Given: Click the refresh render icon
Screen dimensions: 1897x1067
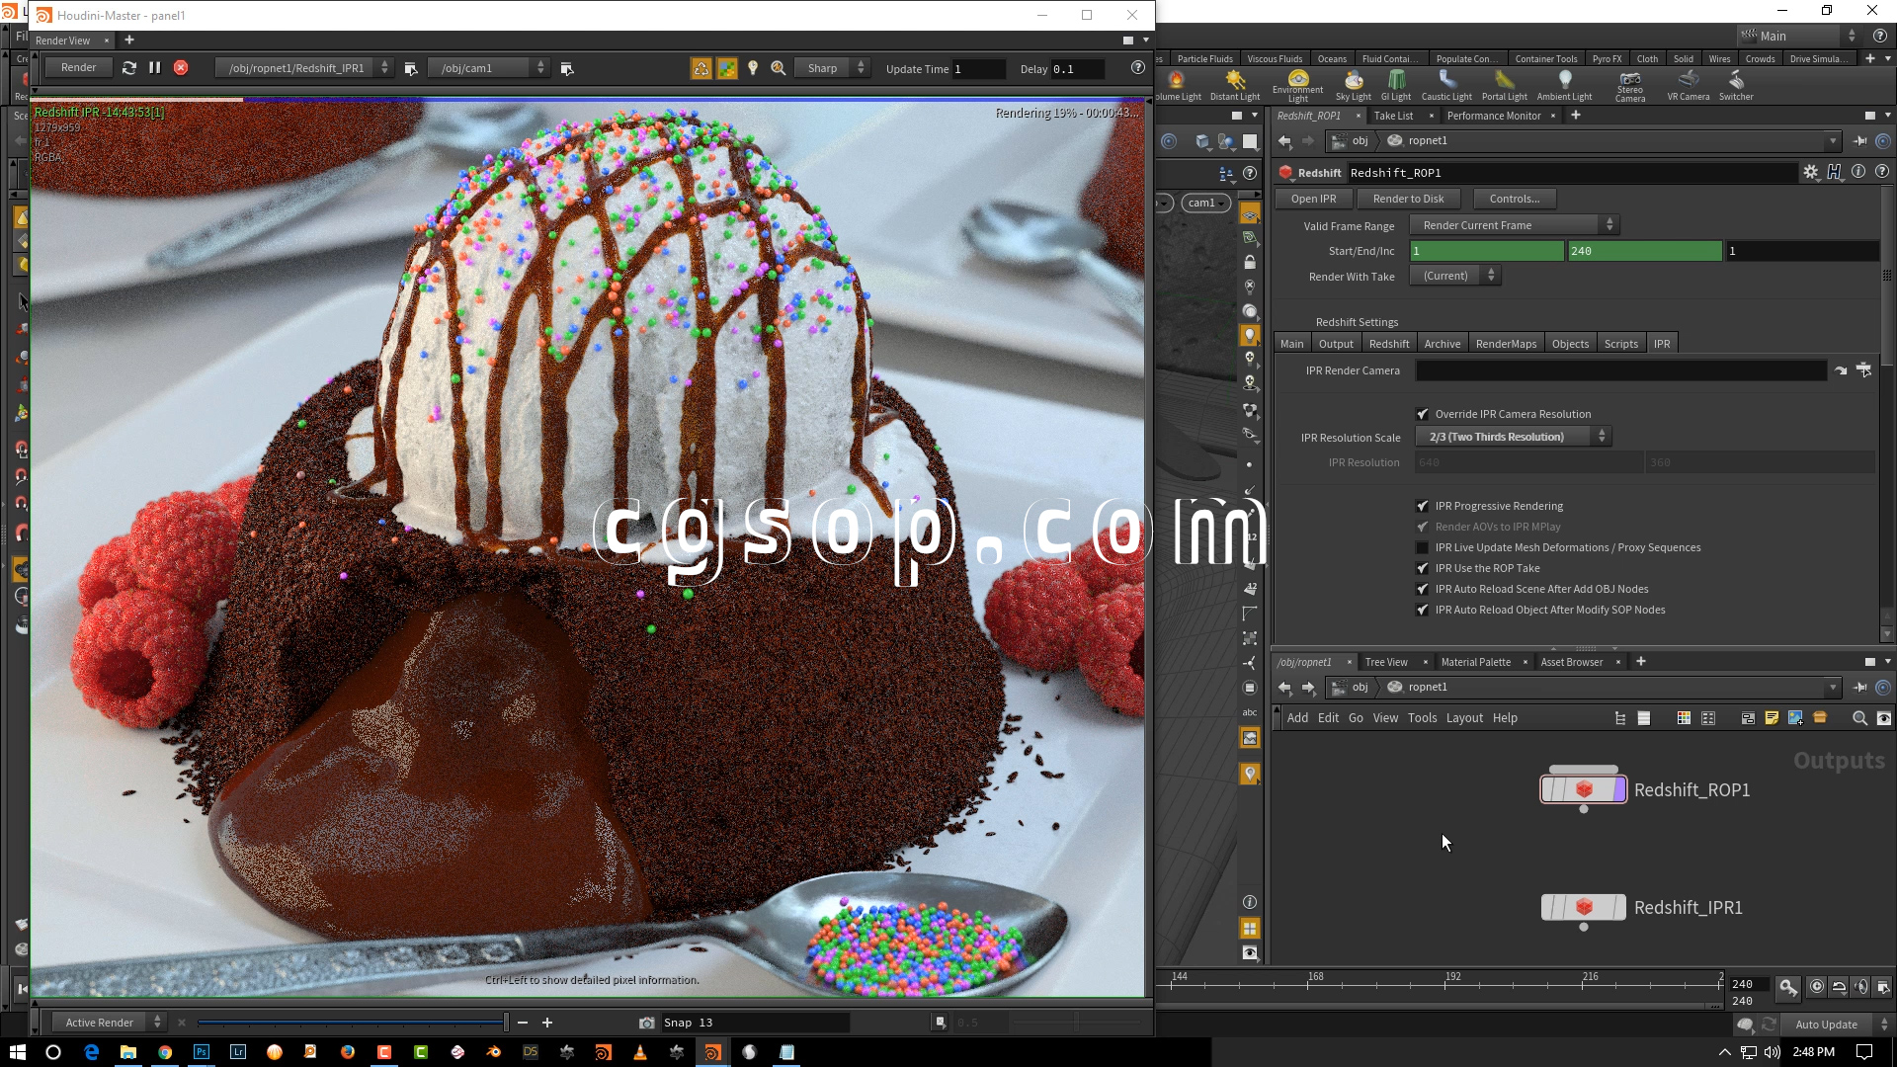Looking at the screenshot, I should click(129, 68).
